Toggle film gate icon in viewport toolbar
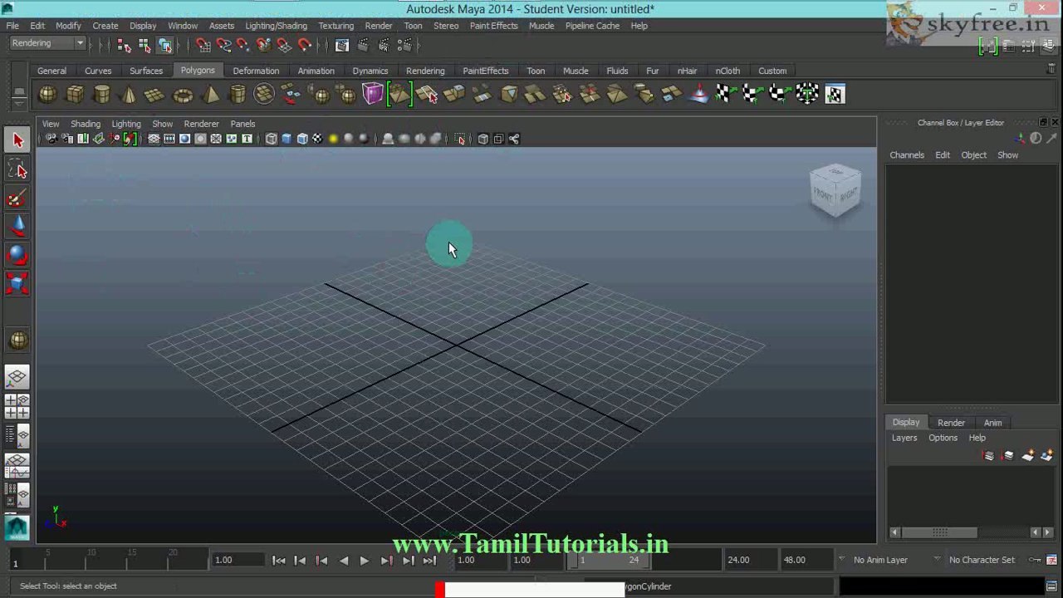The width and height of the screenshot is (1063, 598). click(x=169, y=139)
